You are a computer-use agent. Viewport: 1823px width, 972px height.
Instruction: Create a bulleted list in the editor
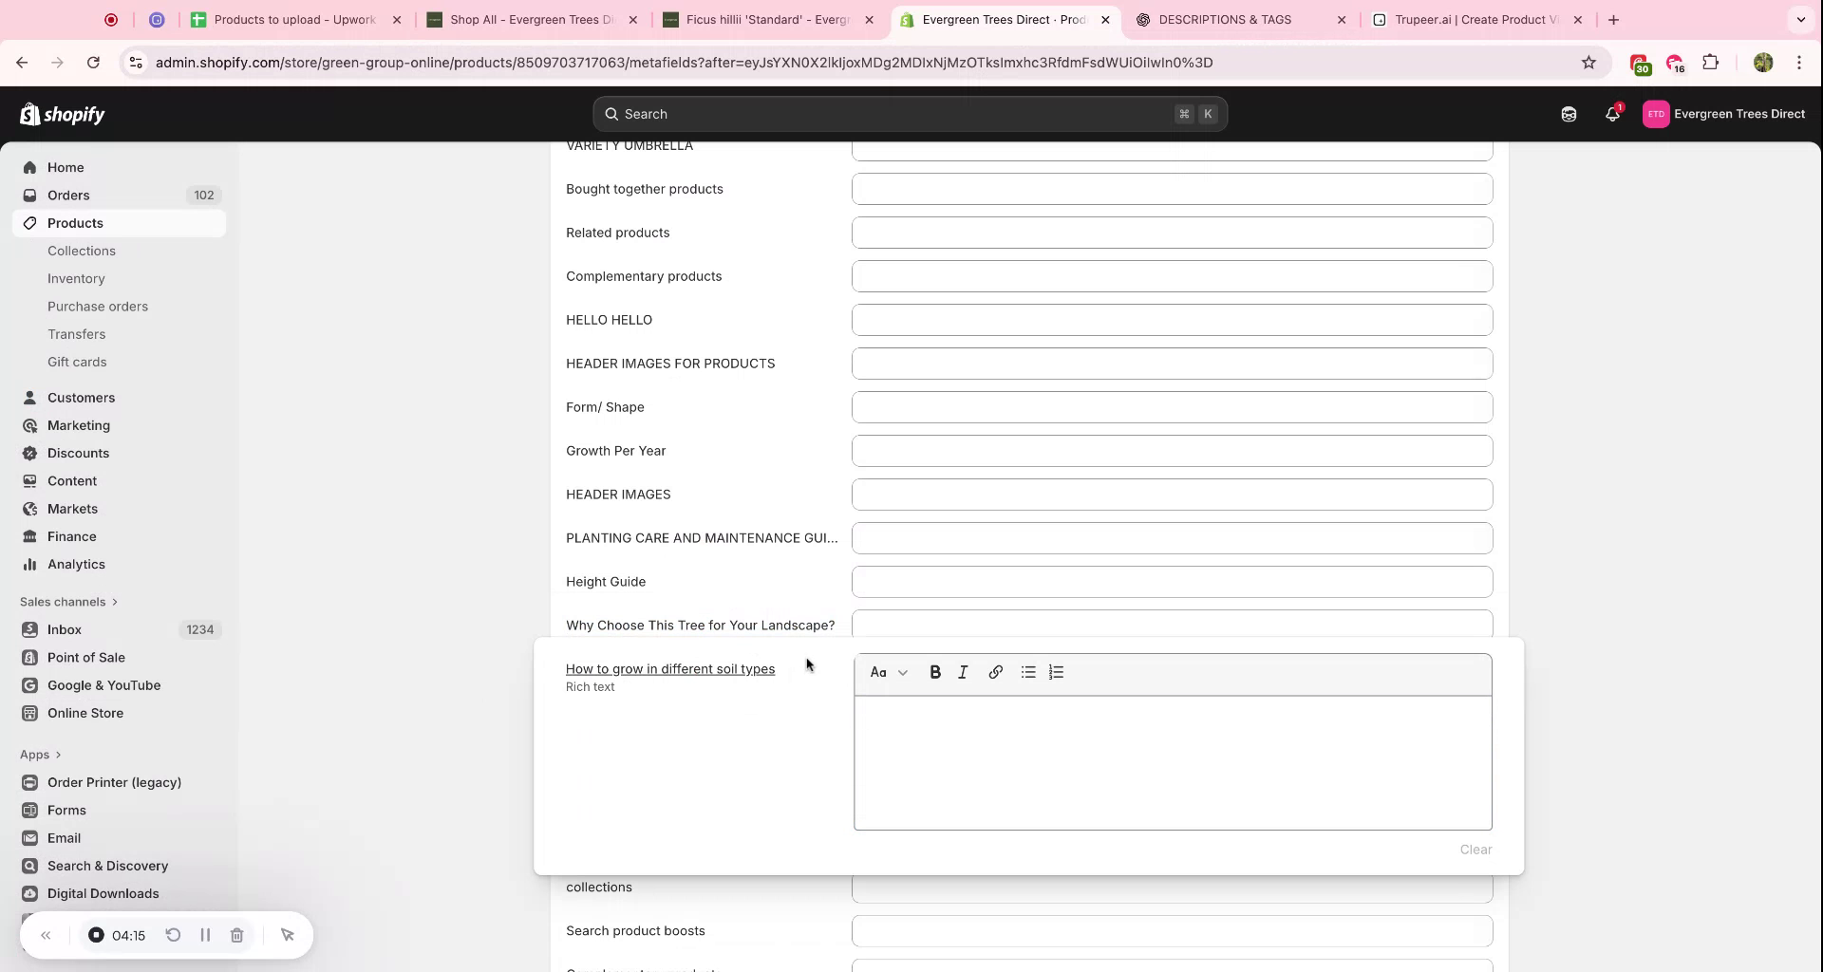(x=1027, y=672)
